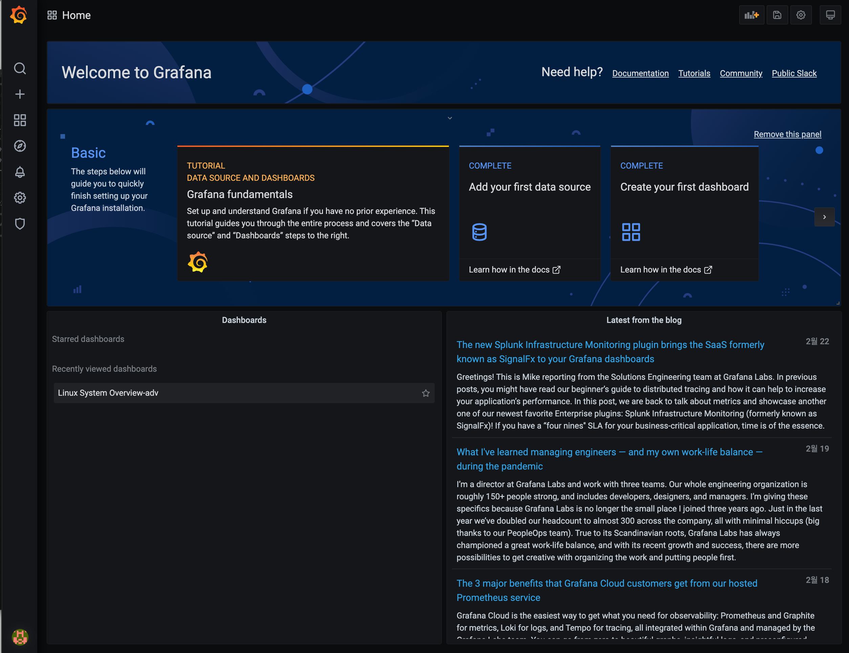Open the Public Slack link
This screenshot has width=849, height=653.
point(794,73)
